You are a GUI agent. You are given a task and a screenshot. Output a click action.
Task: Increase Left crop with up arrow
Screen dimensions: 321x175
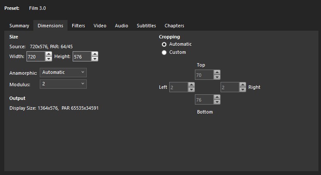coord(191,85)
